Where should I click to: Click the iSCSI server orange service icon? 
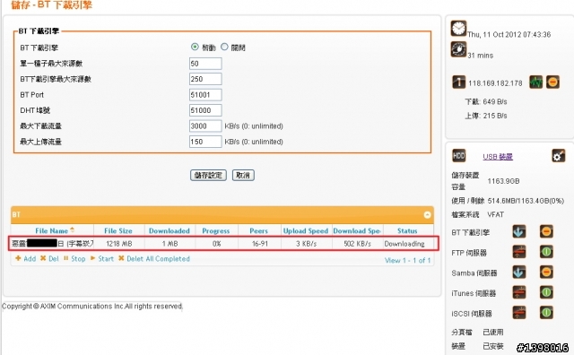click(519, 313)
